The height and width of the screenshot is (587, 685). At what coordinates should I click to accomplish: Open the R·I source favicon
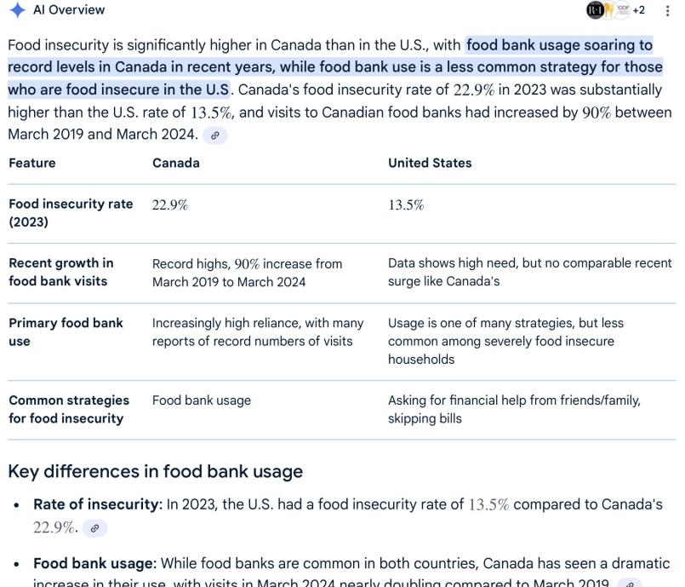[x=595, y=10]
